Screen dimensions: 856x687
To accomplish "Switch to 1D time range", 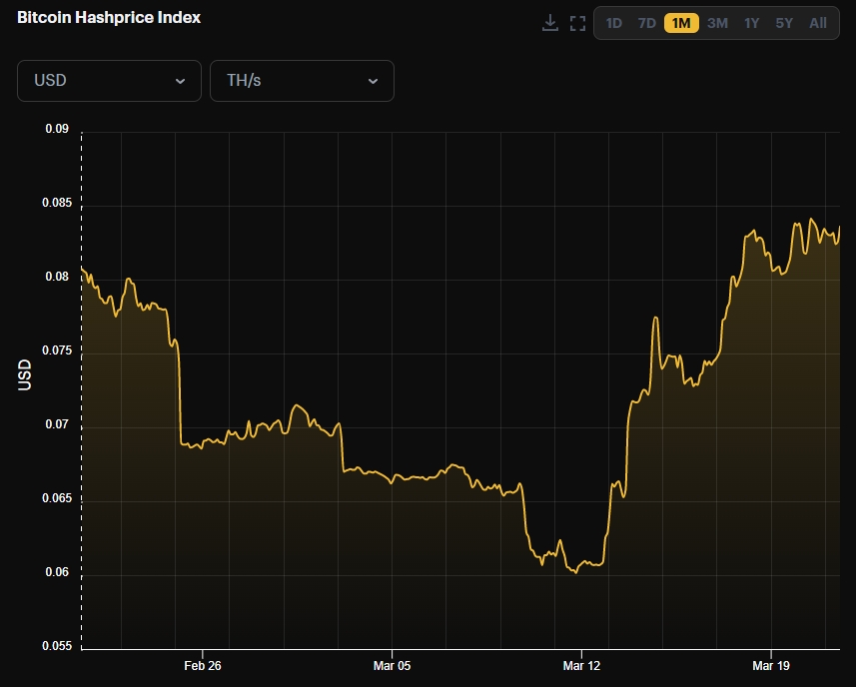I will [614, 23].
